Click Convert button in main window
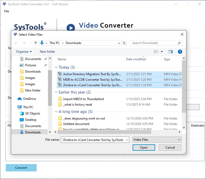The height and width of the screenshot is (179, 206). 21,168
